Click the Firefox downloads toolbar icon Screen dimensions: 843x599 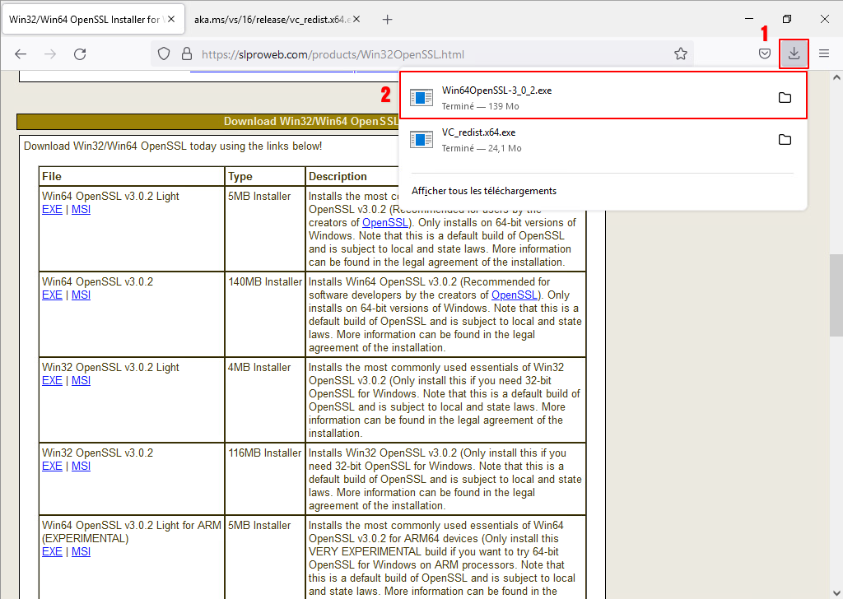coord(794,53)
